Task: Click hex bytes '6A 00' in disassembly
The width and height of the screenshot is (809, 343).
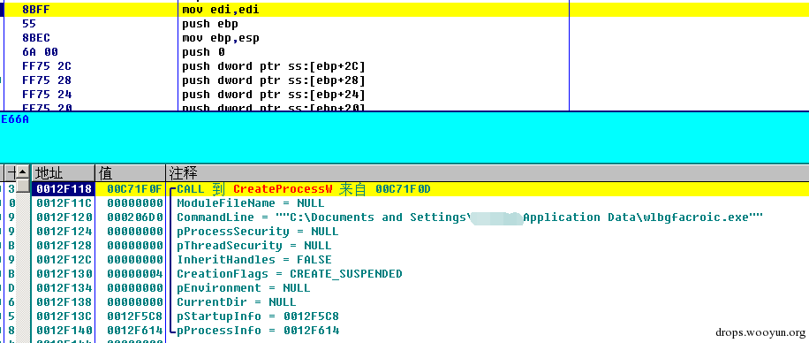Action: (x=41, y=52)
